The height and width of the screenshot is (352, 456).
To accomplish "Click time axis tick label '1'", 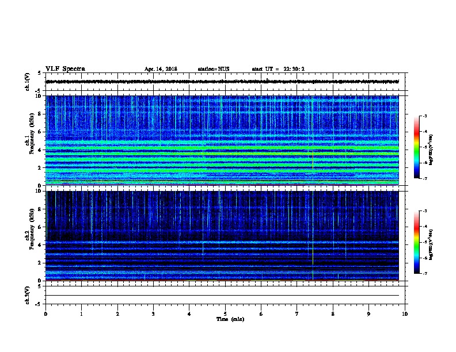I will 81,314.
